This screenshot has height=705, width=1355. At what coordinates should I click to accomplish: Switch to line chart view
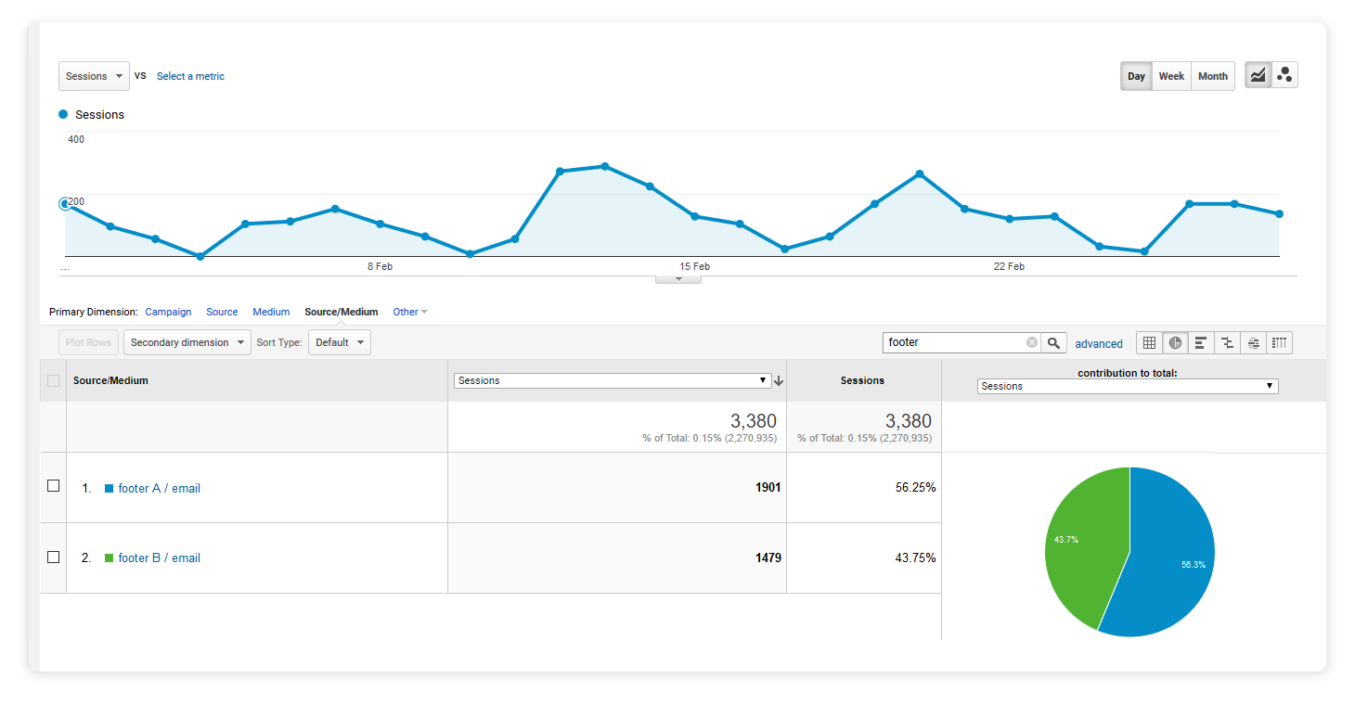point(1258,76)
